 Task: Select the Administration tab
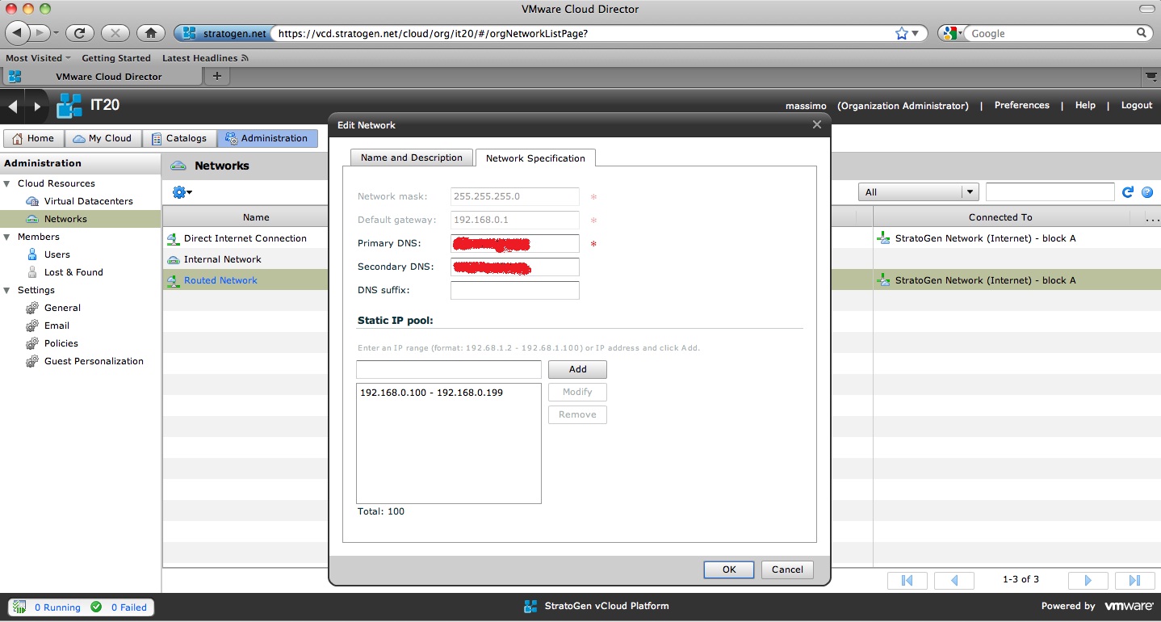coord(267,138)
